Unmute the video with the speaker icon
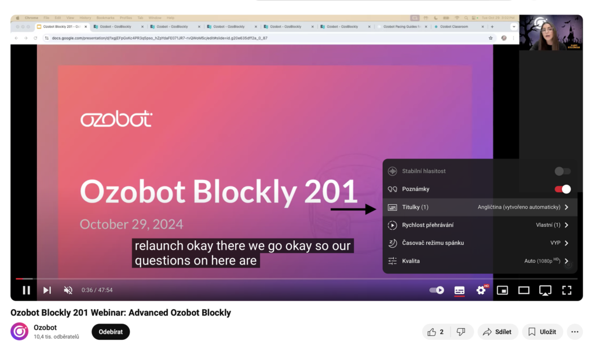Image resolution: width=593 pixels, height=345 pixels. tap(68, 290)
